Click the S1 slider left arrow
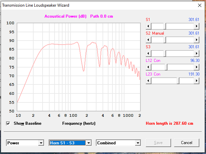Viewport: 206px width, 154px height. click(148, 26)
